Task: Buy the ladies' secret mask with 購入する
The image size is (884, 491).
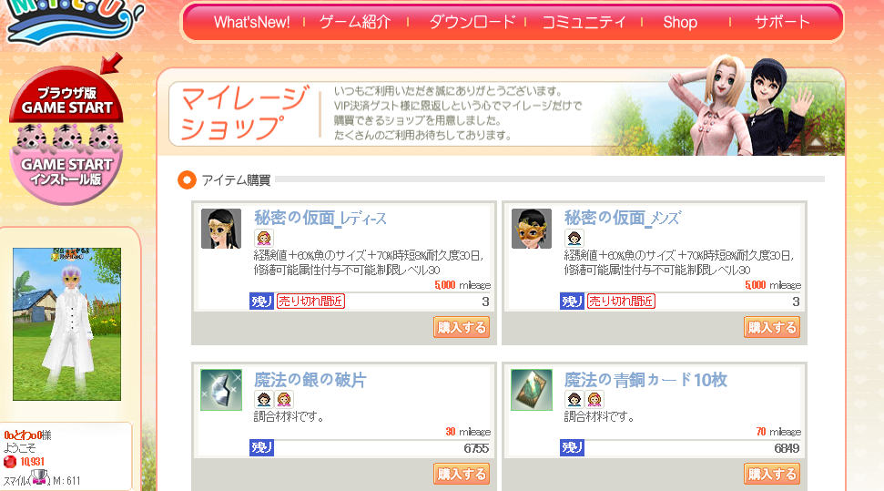Action: point(462,327)
